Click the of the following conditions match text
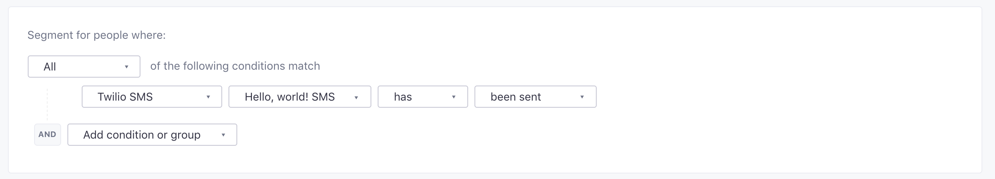995x179 pixels. point(235,66)
